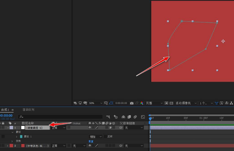Click the viewer timecode 0:00:00:00
234x151 pixels.
tap(121, 103)
